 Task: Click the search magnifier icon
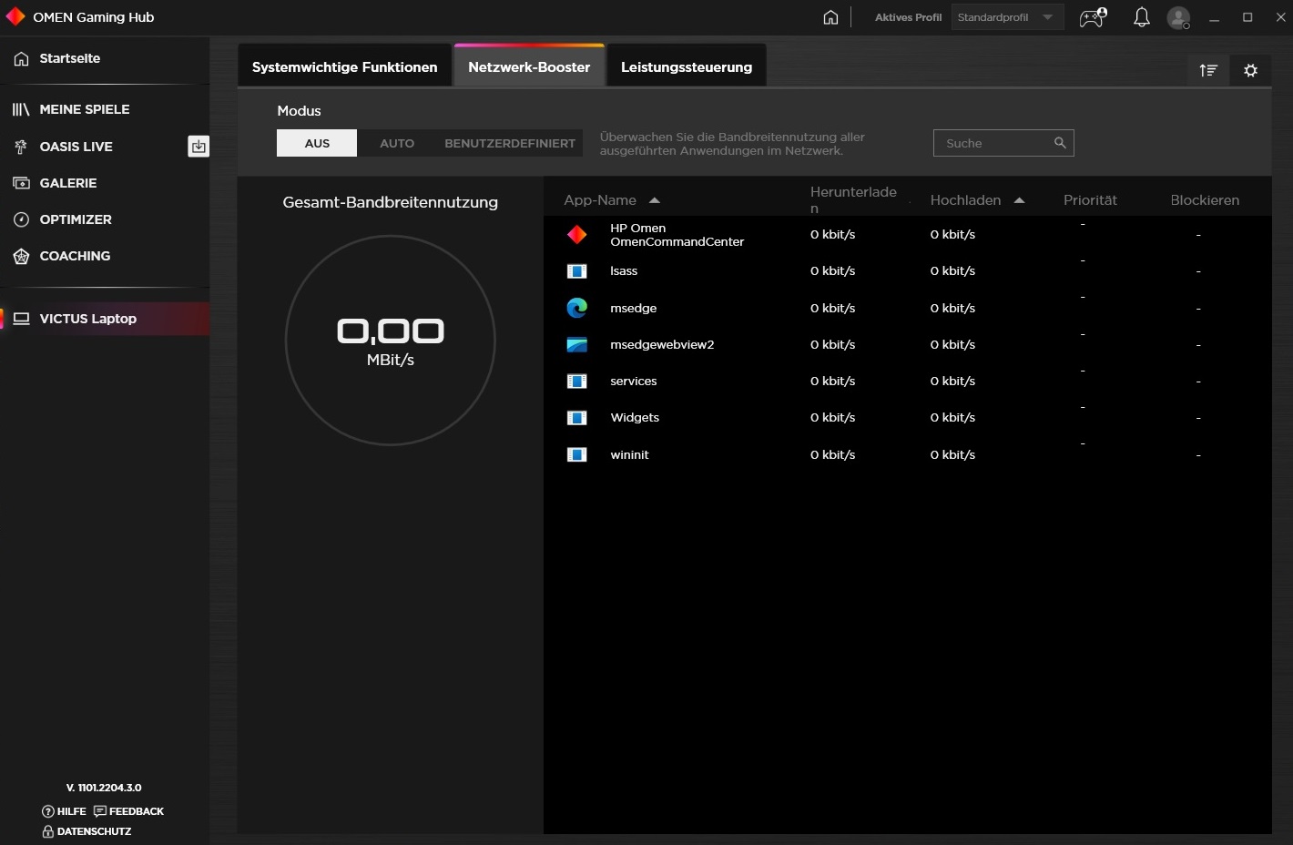click(x=1060, y=143)
